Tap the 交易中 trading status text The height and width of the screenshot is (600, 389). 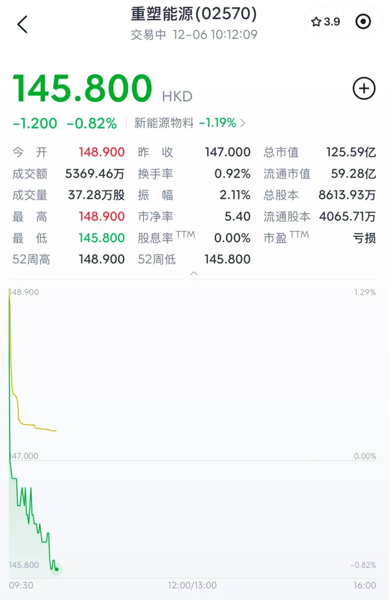pyautogui.click(x=148, y=35)
